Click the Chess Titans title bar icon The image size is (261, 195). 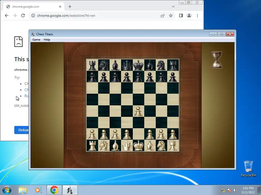(x=33, y=34)
